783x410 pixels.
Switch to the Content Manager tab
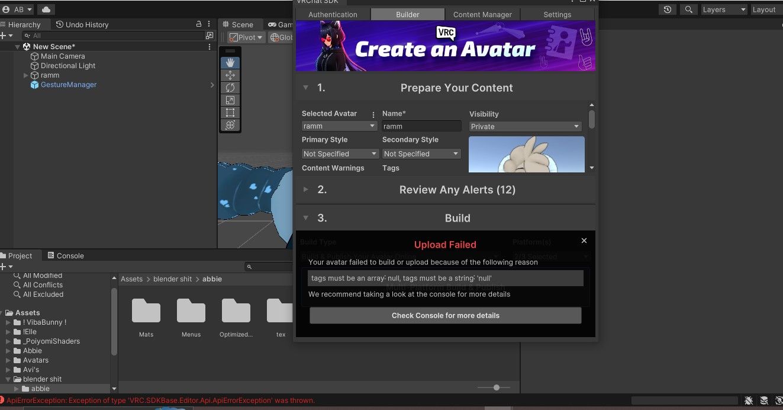tap(482, 14)
